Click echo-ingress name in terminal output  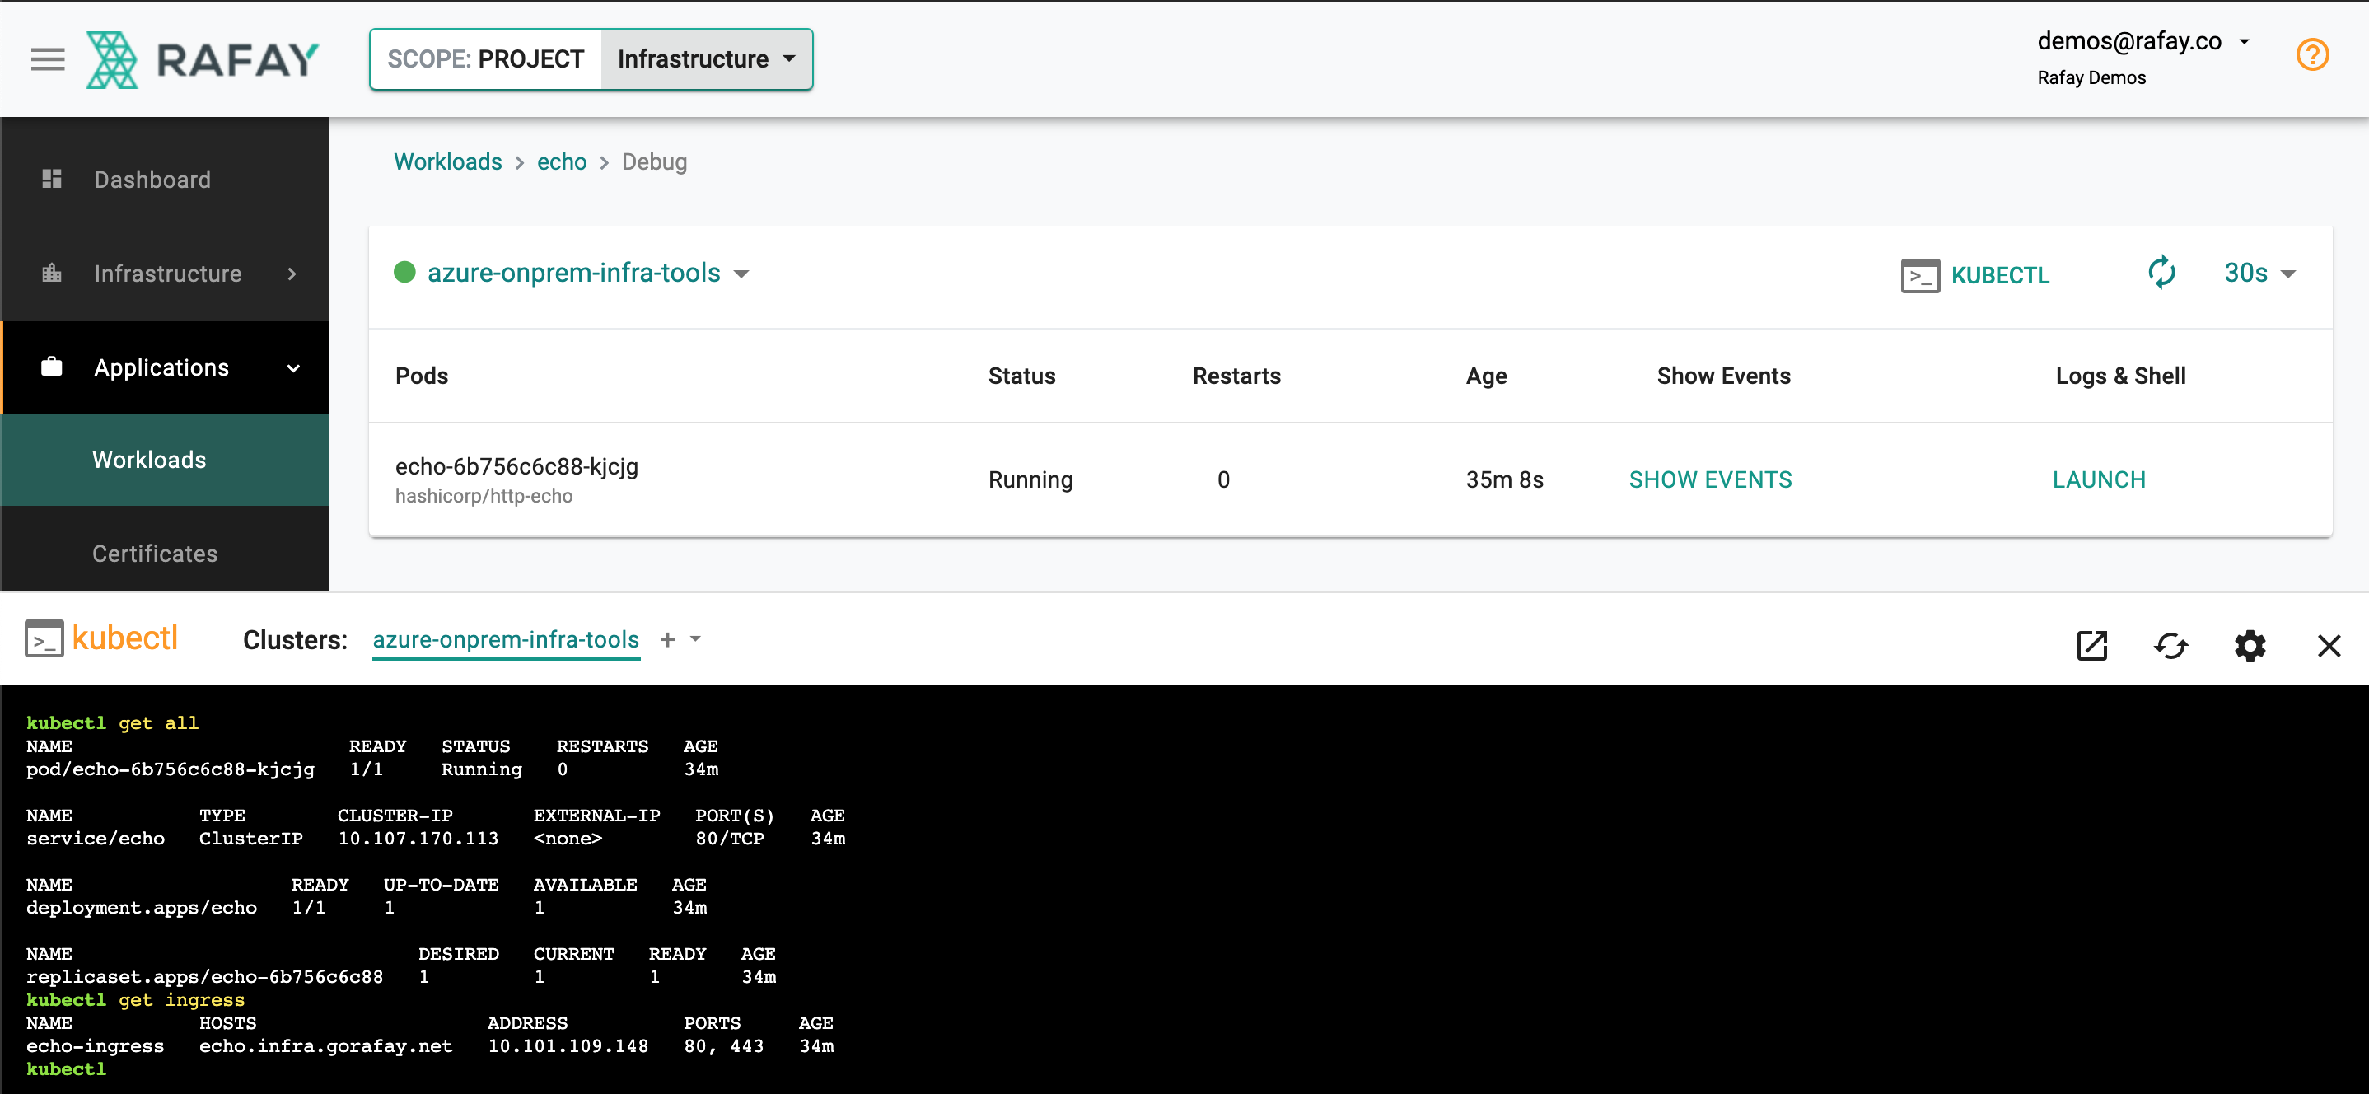pyautogui.click(x=95, y=1046)
